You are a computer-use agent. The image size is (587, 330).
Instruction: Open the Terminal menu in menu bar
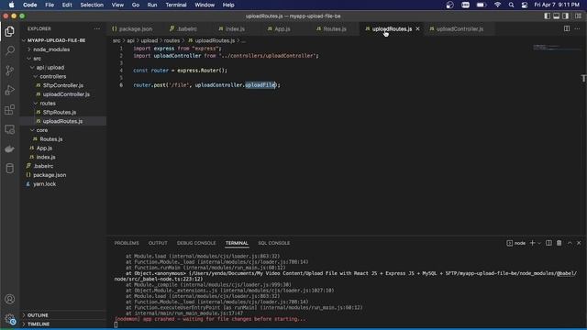(x=176, y=5)
